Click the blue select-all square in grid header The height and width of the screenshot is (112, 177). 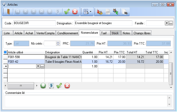point(5,52)
